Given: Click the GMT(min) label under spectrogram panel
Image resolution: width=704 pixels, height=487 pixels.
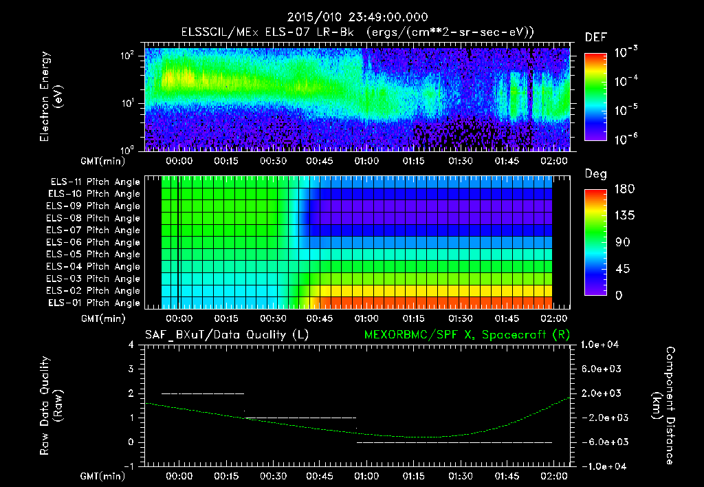Looking at the screenshot, I should 103,161.
